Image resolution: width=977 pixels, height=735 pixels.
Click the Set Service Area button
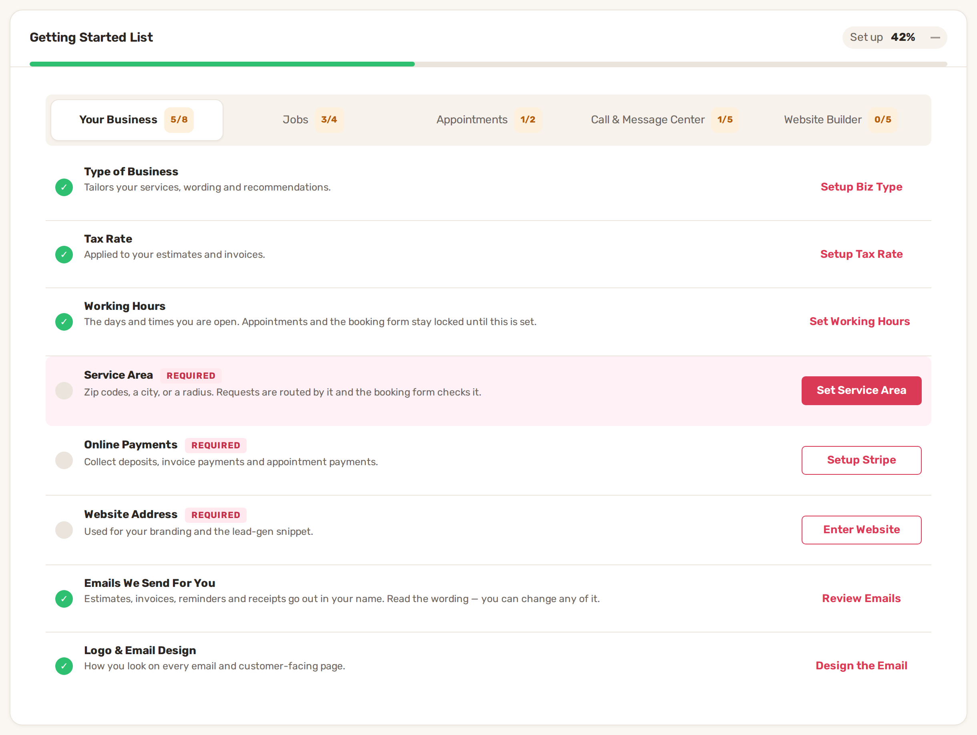(861, 390)
